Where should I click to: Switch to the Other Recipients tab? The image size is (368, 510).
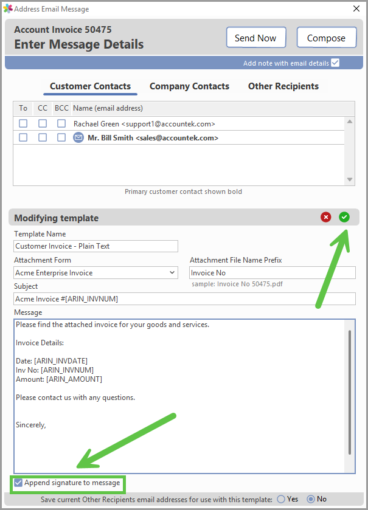(x=283, y=86)
